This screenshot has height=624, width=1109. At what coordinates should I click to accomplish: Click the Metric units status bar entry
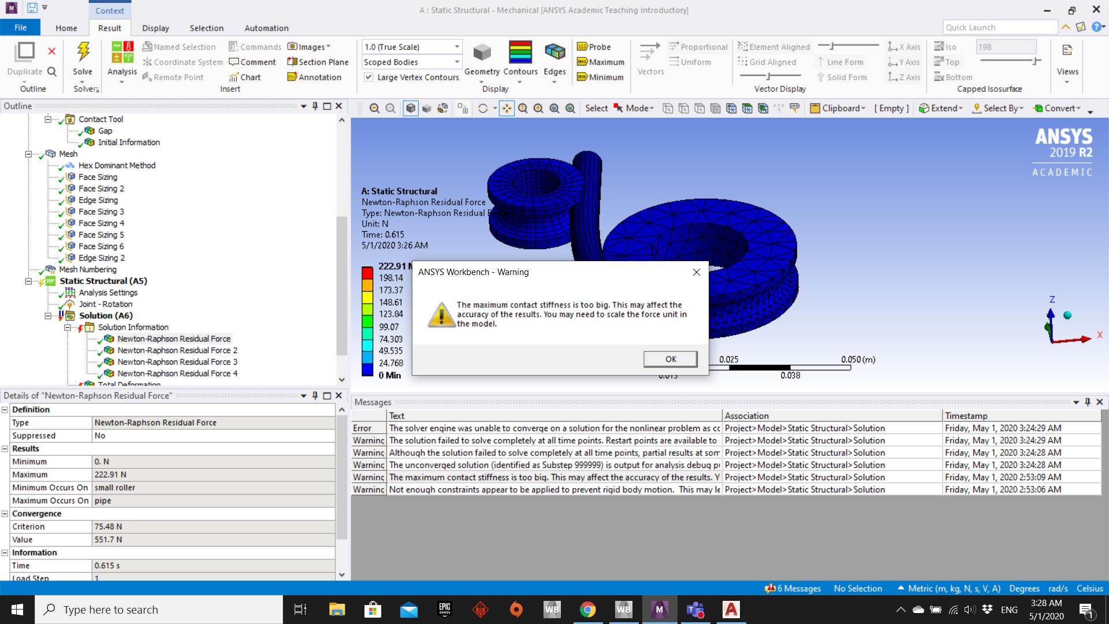(948, 588)
